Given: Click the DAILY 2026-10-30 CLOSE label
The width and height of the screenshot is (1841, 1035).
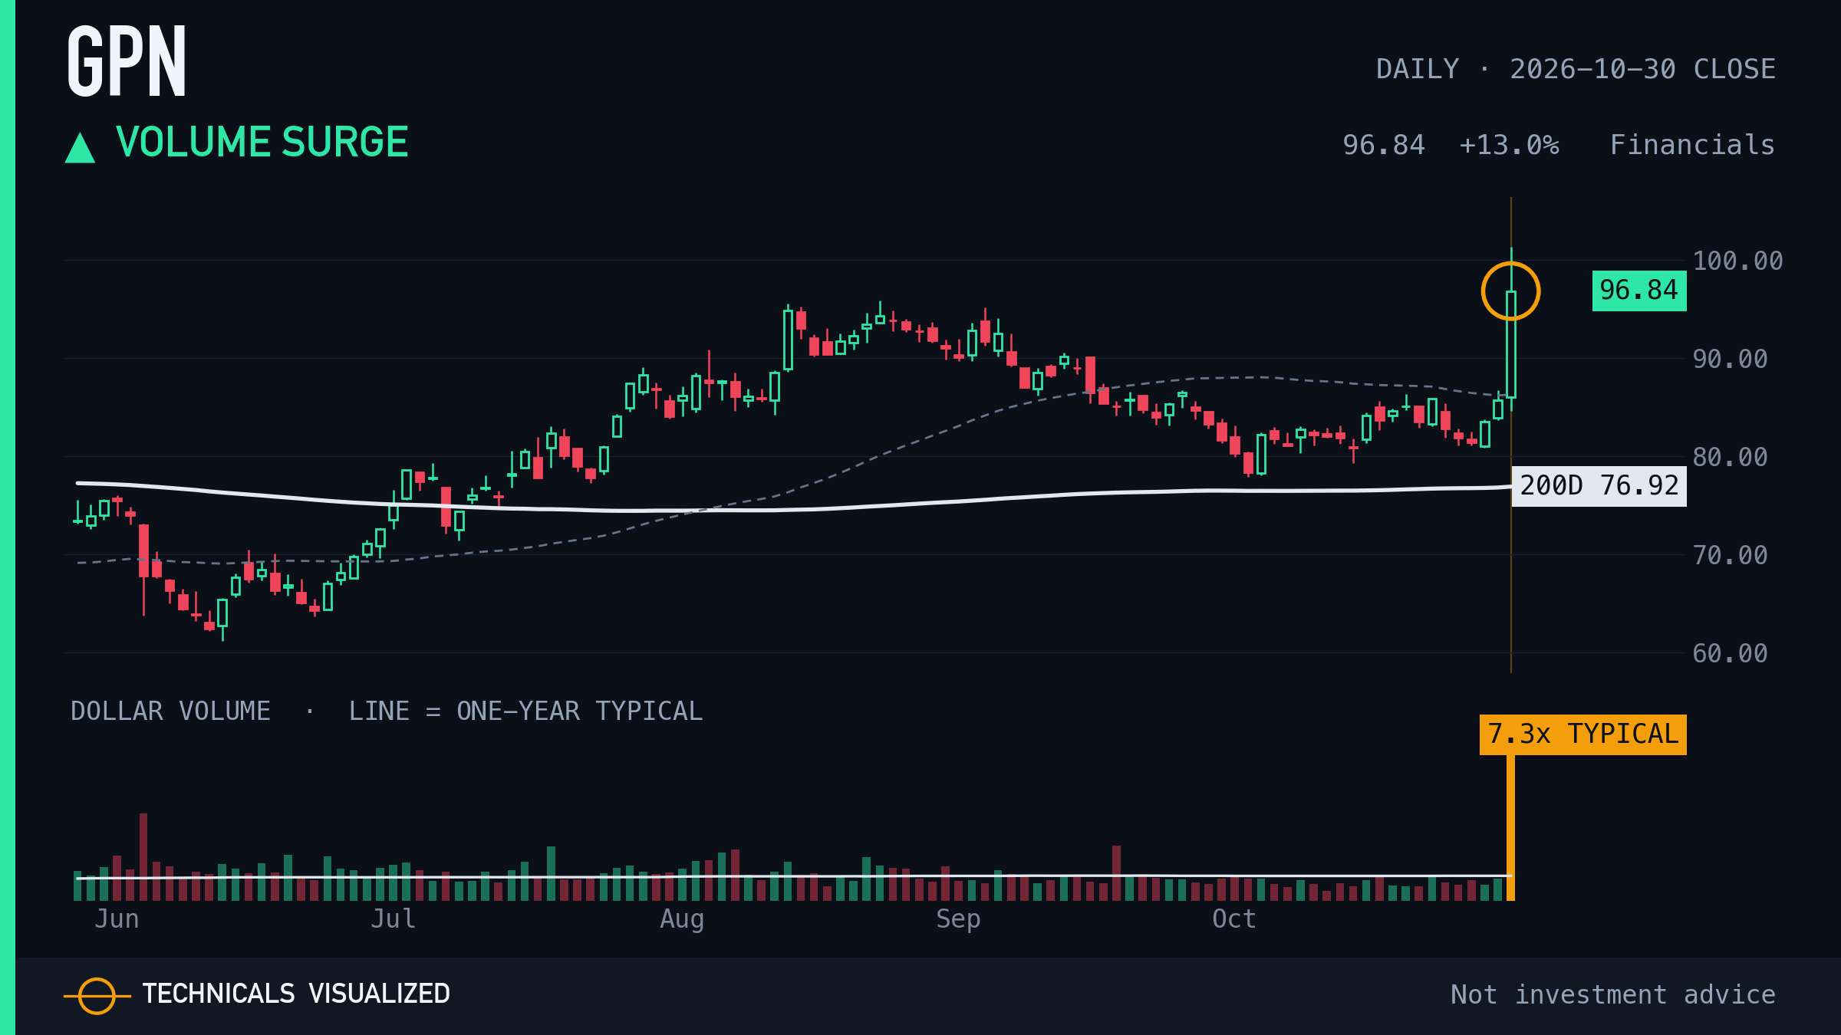Looking at the screenshot, I should (1576, 69).
